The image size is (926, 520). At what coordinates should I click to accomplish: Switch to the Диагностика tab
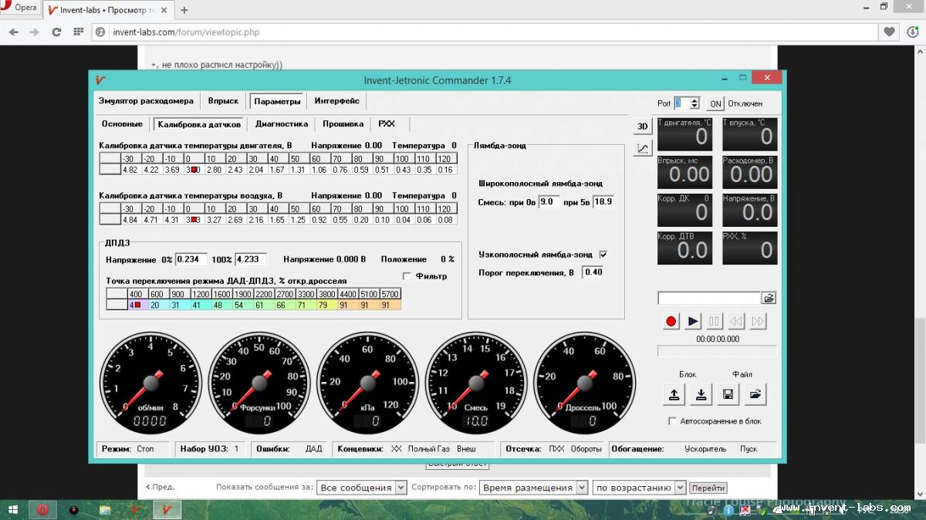282,123
